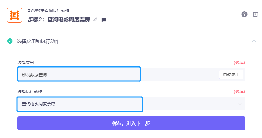Click 保存，进入下一步 button
The height and width of the screenshot is (138, 262).
click(131, 123)
